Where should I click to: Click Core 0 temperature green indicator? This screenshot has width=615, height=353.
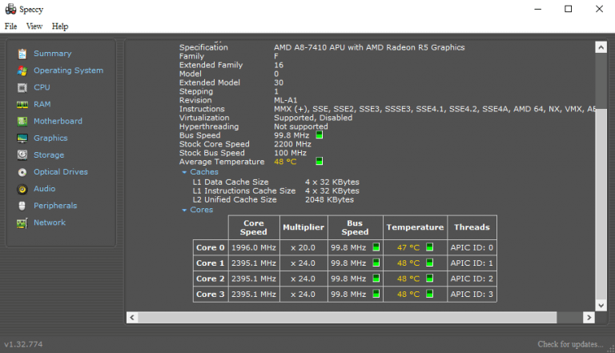(429, 247)
